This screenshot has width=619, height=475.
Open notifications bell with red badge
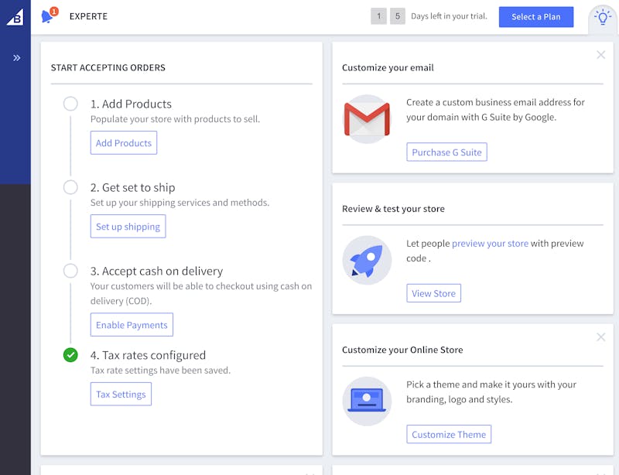49,15
